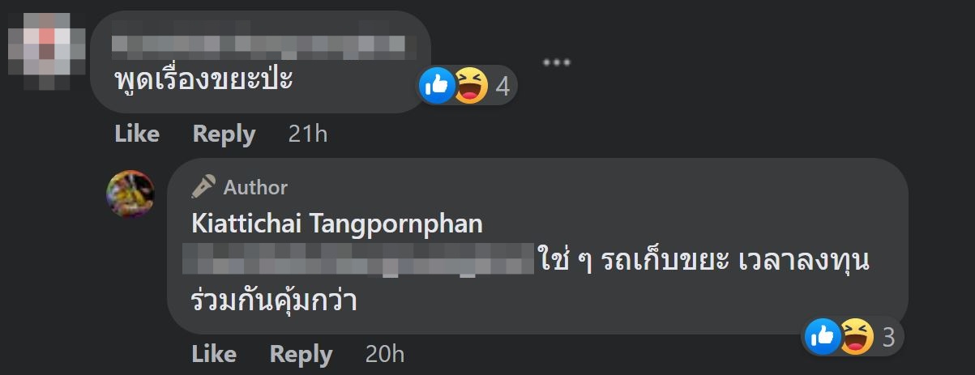Open the three-dot comment options menu
Image resolution: width=975 pixels, height=375 pixels.
coord(557,62)
